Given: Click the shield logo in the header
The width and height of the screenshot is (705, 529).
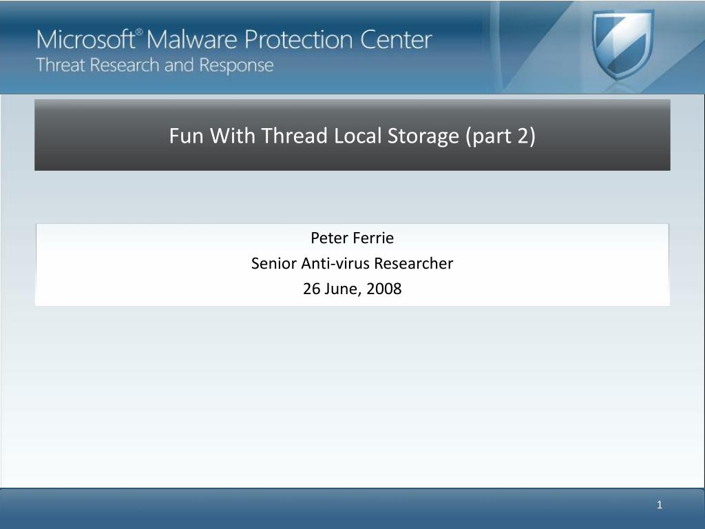Looking at the screenshot, I should [622, 45].
